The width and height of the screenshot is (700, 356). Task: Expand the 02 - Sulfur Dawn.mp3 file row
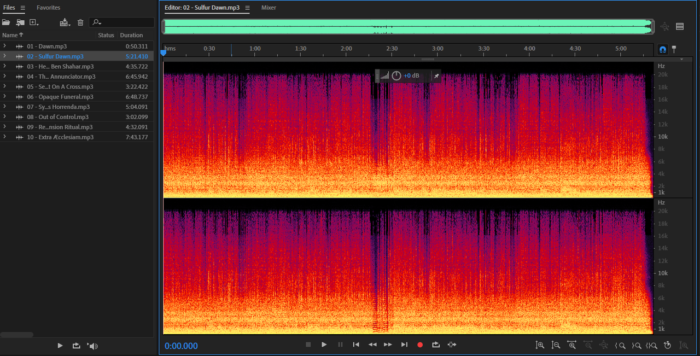coord(4,56)
